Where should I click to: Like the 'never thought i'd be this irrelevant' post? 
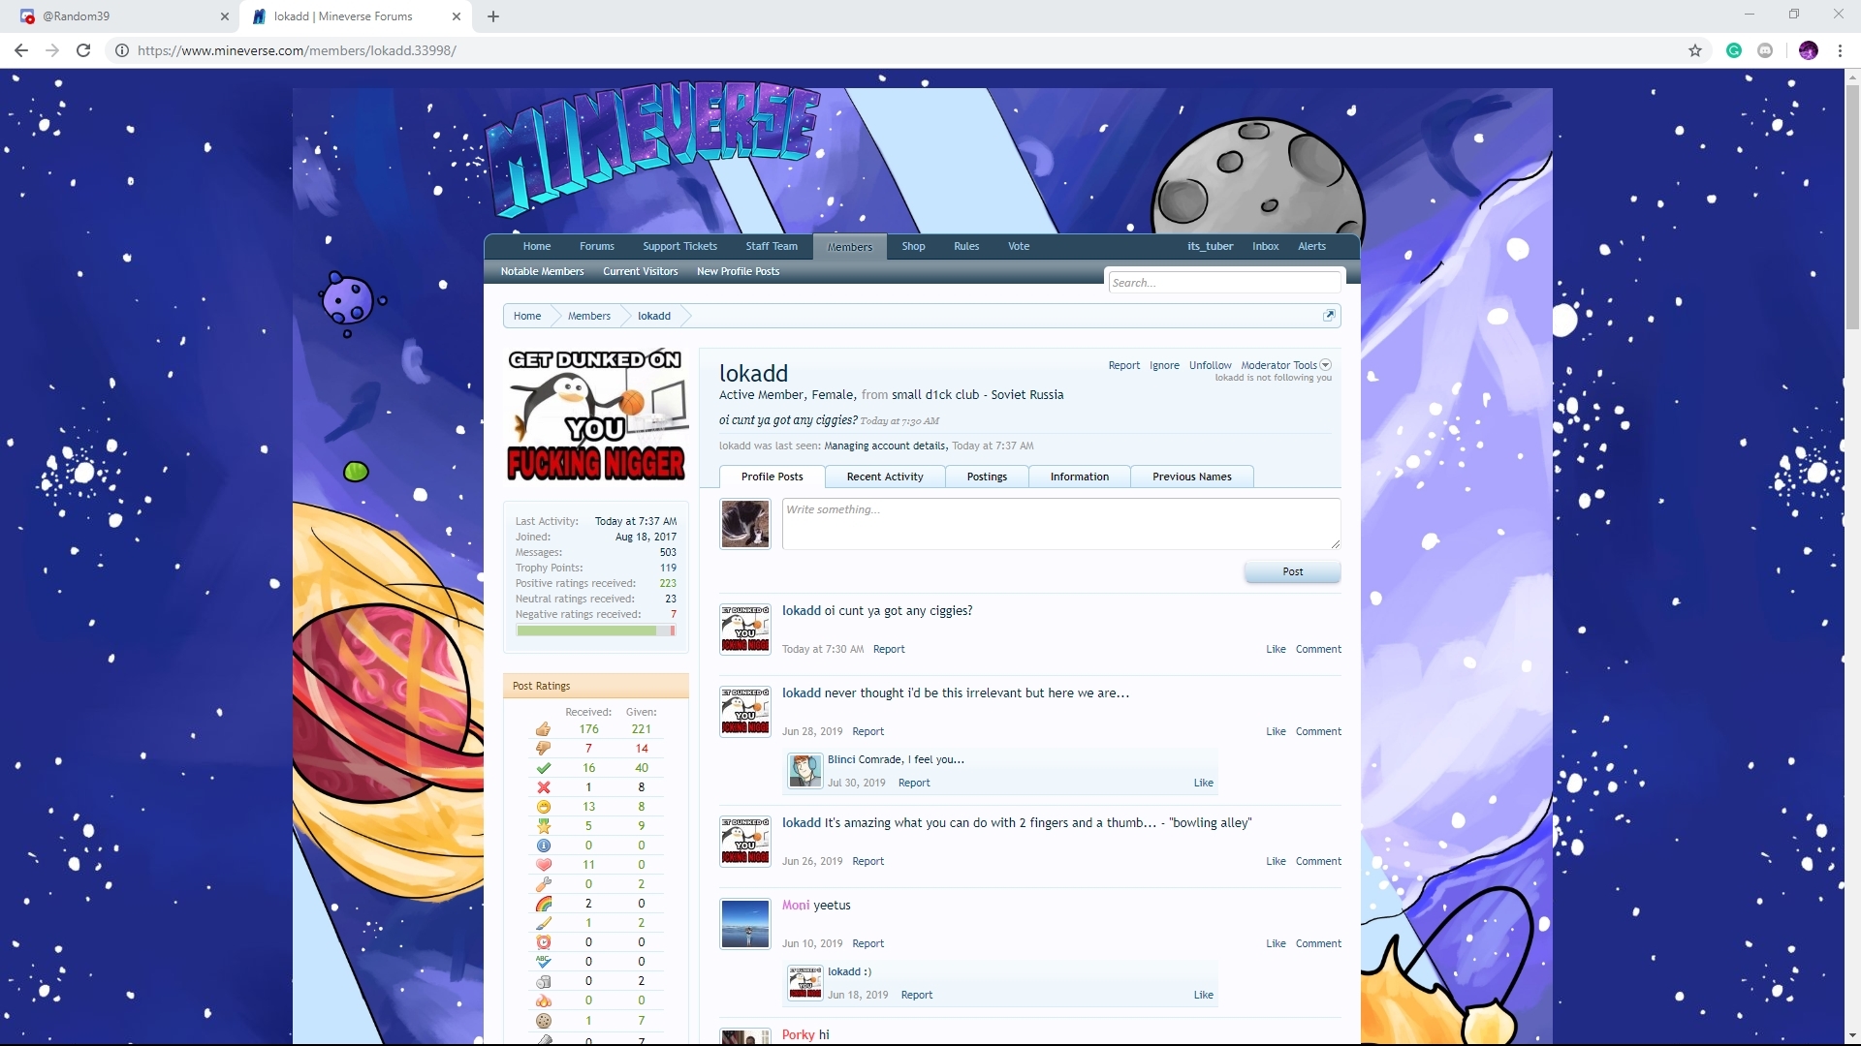coord(1276,731)
